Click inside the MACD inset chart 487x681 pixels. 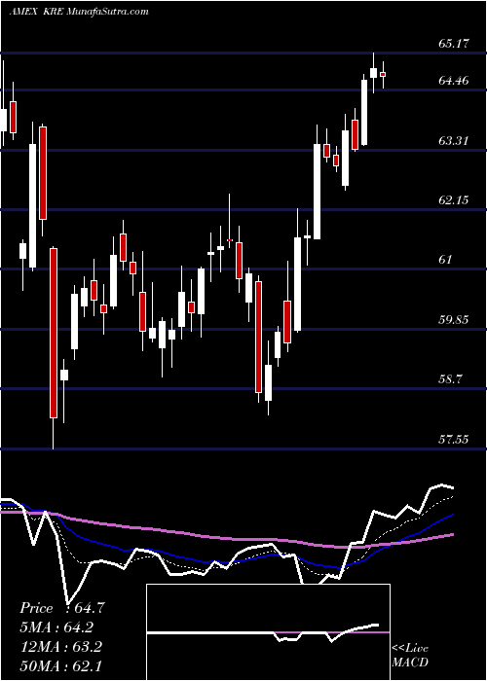[x=268, y=632]
